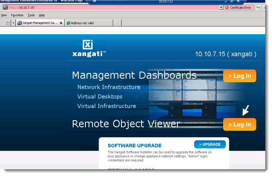Click the Internet Explorer icon on second tab
The width and height of the screenshot is (272, 176).
pyautogui.click(x=68, y=23)
